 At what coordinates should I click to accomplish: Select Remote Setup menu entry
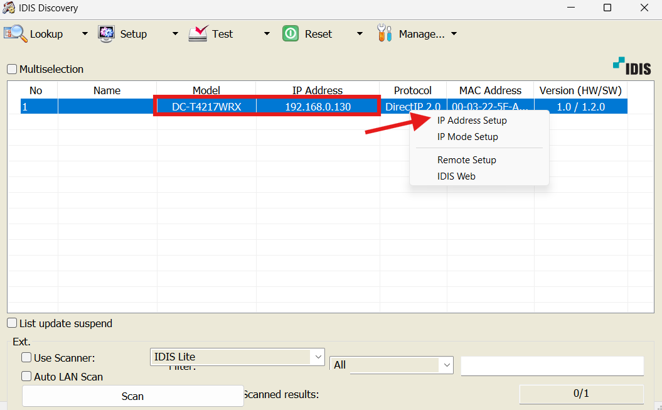[466, 160]
